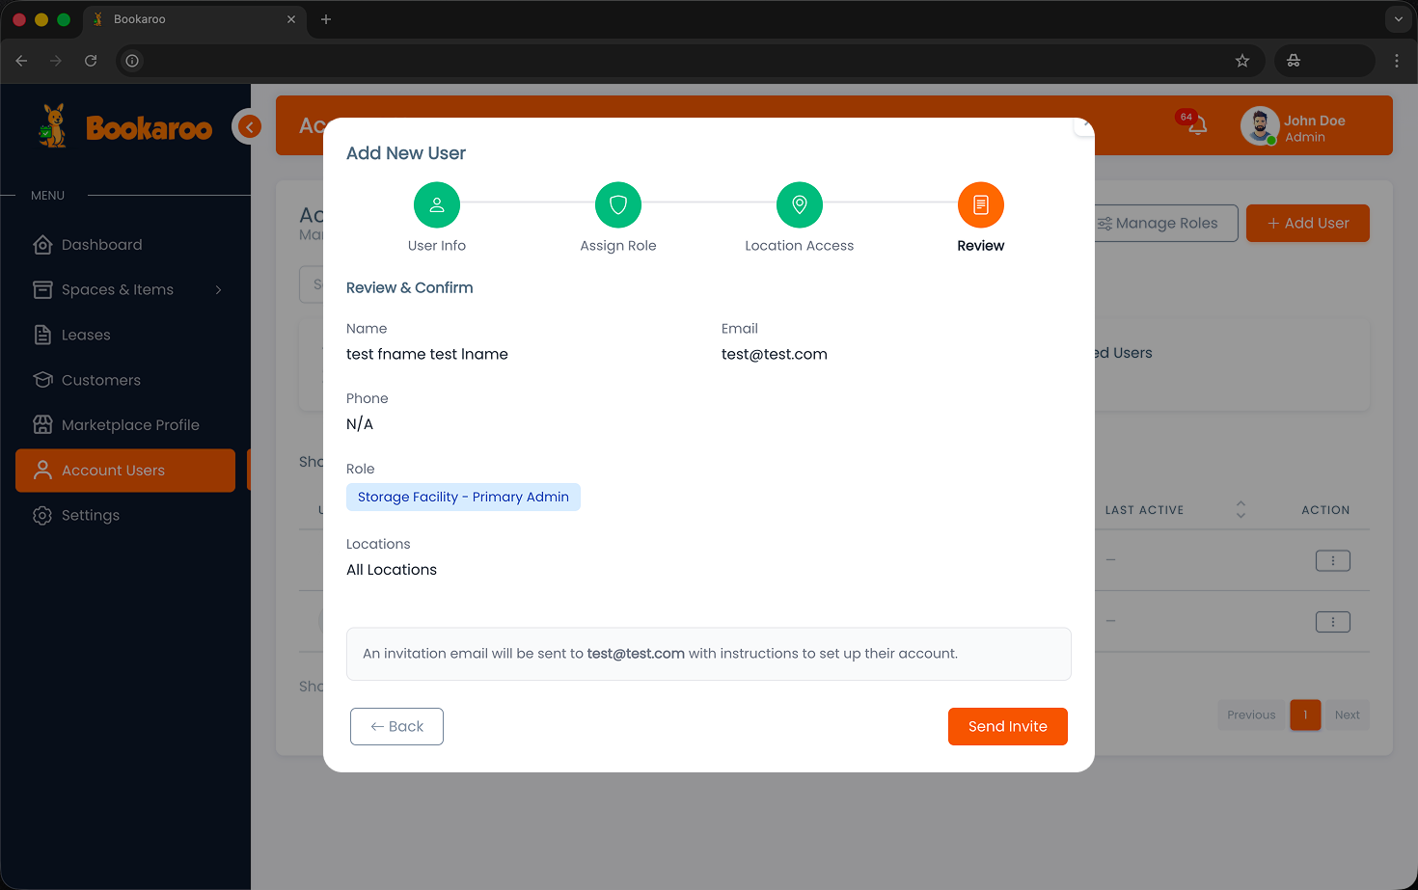Click the orange Review document step icon
The width and height of the screenshot is (1418, 890).
[x=980, y=204]
